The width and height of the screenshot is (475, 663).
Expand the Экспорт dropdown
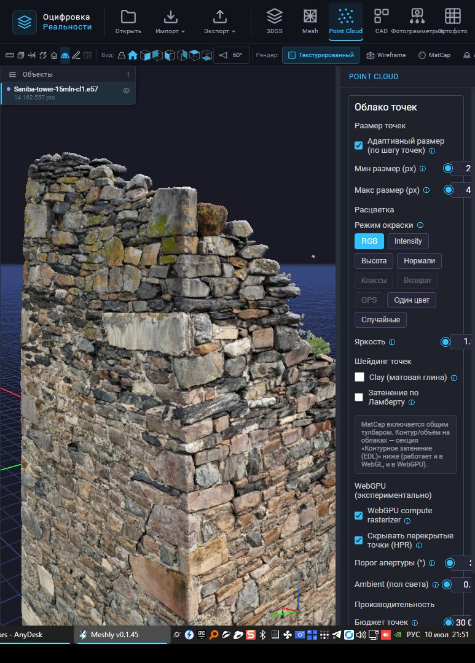(219, 21)
